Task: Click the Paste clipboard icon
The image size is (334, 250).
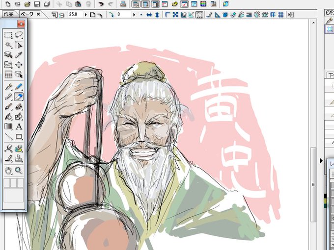Action: pyautogui.click(x=78, y=4)
